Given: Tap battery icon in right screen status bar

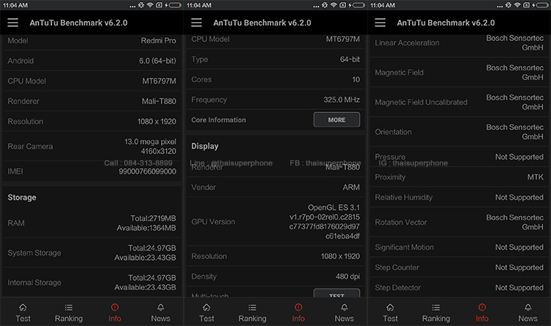Looking at the screenshot, I should (x=542, y=5).
